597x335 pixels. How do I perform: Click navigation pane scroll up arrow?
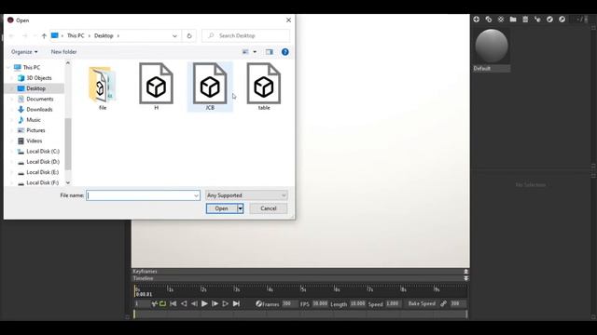tap(68, 63)
